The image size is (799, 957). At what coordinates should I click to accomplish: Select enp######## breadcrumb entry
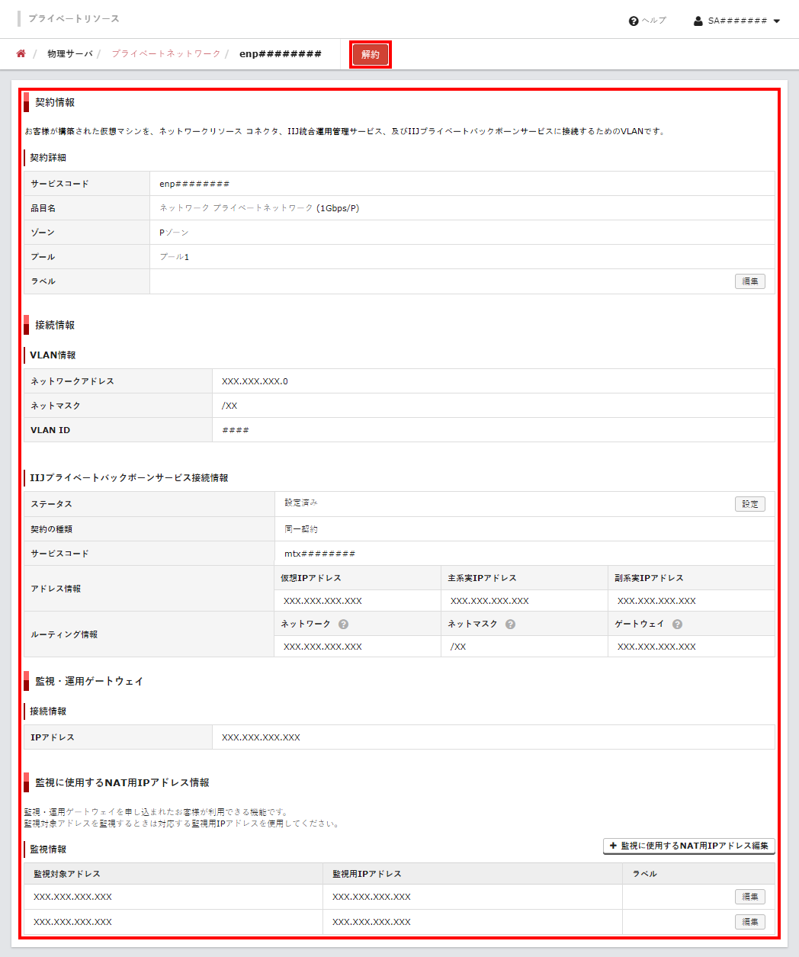click(280, 54)
